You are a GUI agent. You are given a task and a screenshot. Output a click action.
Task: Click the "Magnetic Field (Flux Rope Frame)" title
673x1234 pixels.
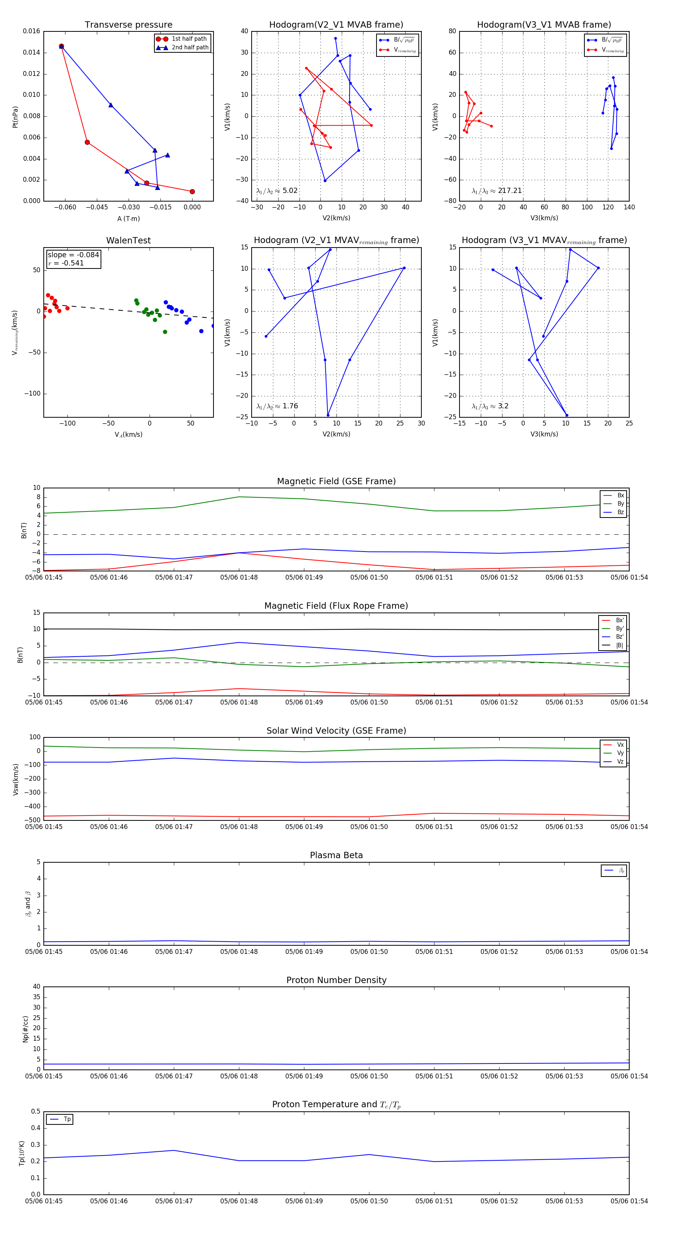(x=336, y=606)
